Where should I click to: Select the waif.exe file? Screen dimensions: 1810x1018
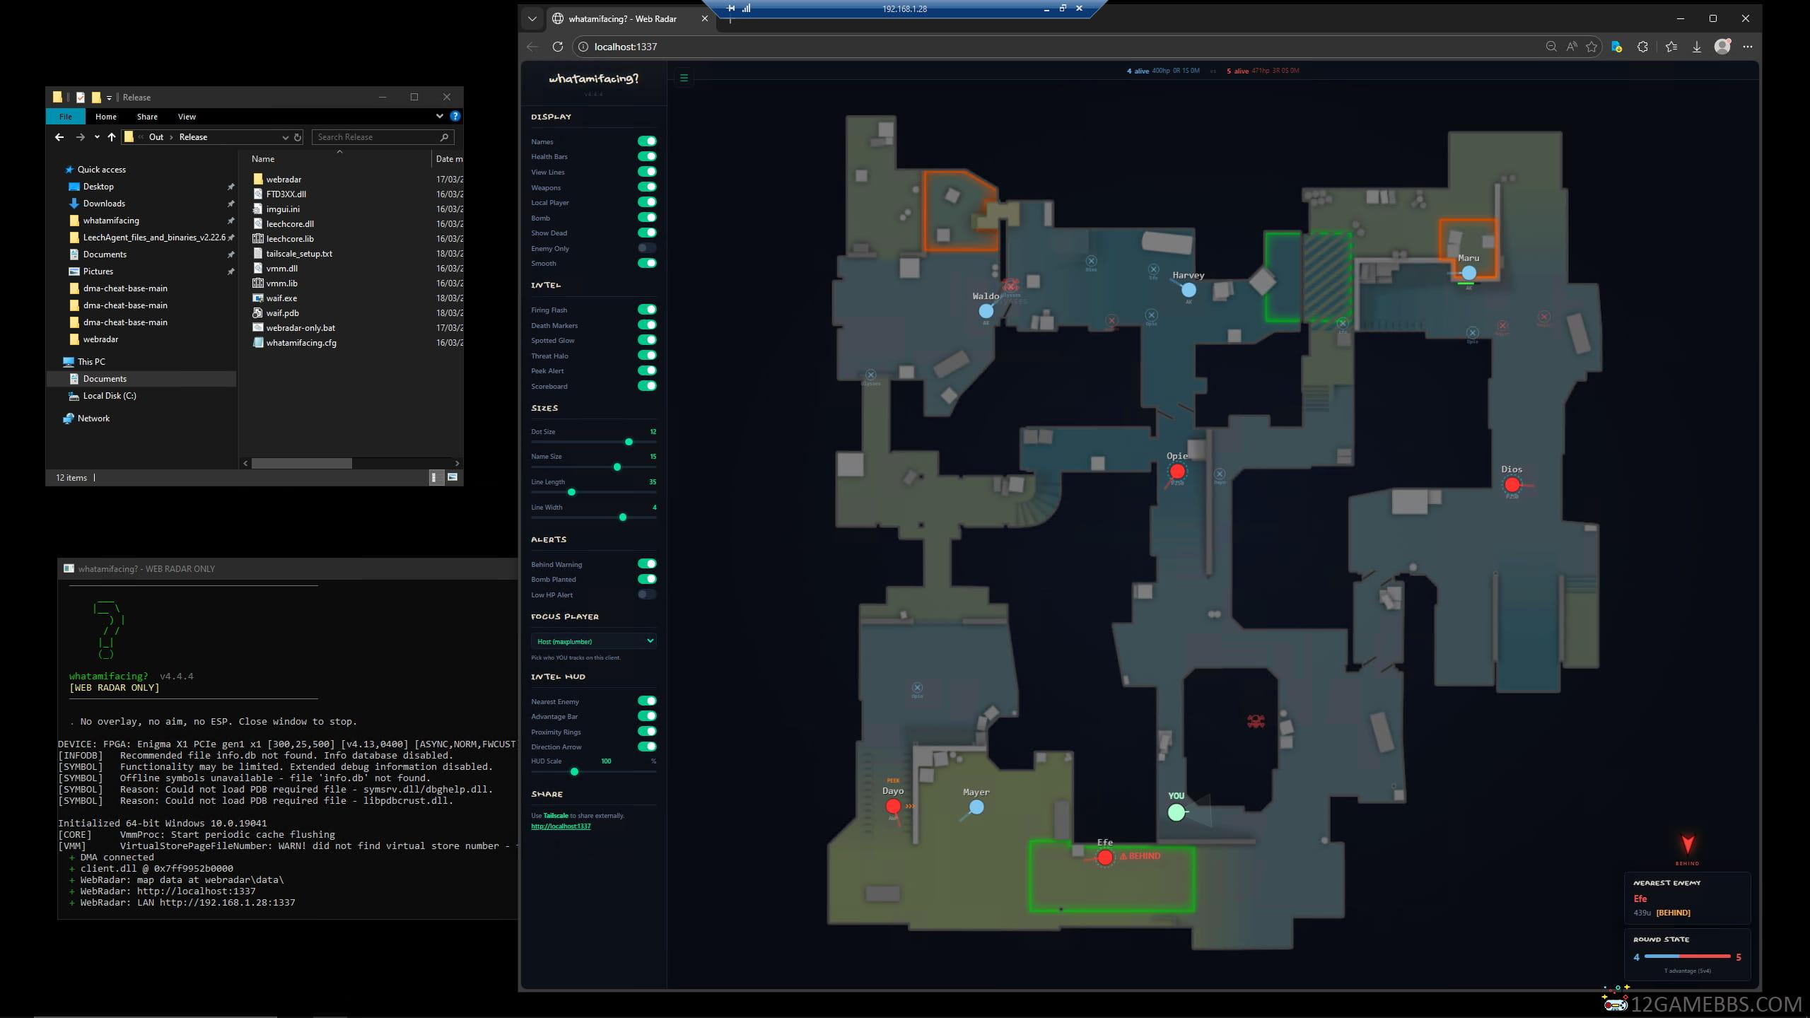[x=281, y=298]
